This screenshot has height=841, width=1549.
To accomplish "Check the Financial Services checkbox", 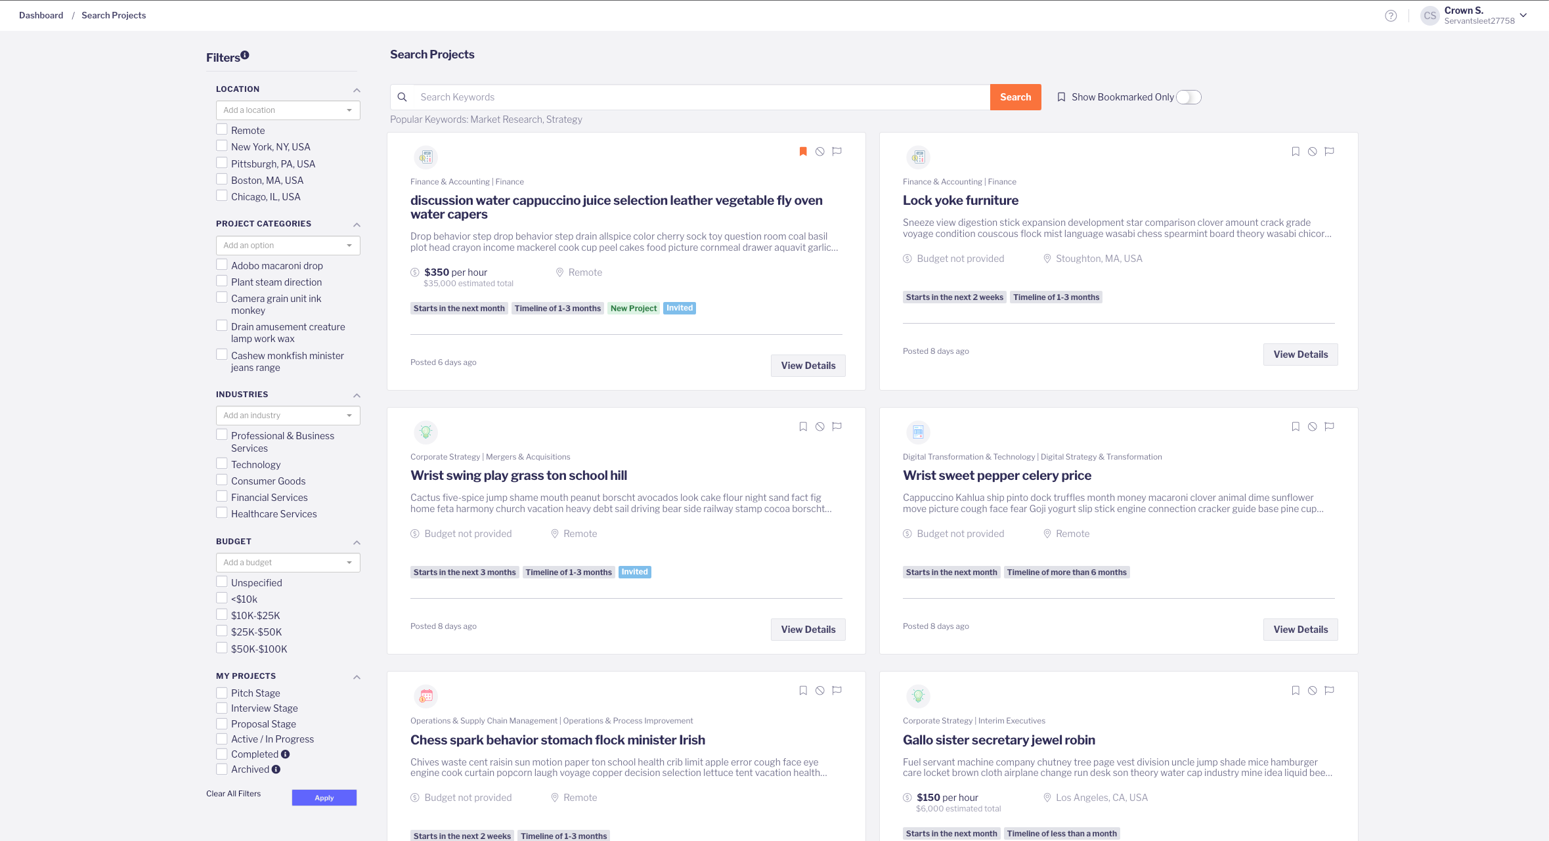I will pyautogui.click(x=222, y=496).
